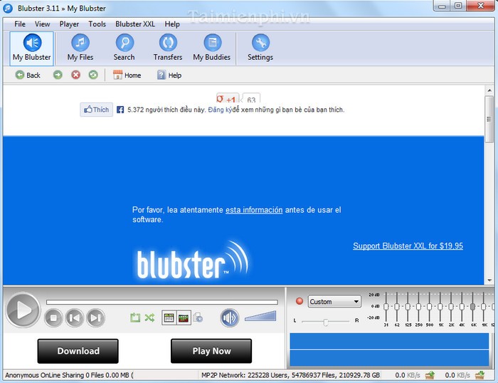Adjust the 31 Hz equalizer band

click(x=386, y=307)
